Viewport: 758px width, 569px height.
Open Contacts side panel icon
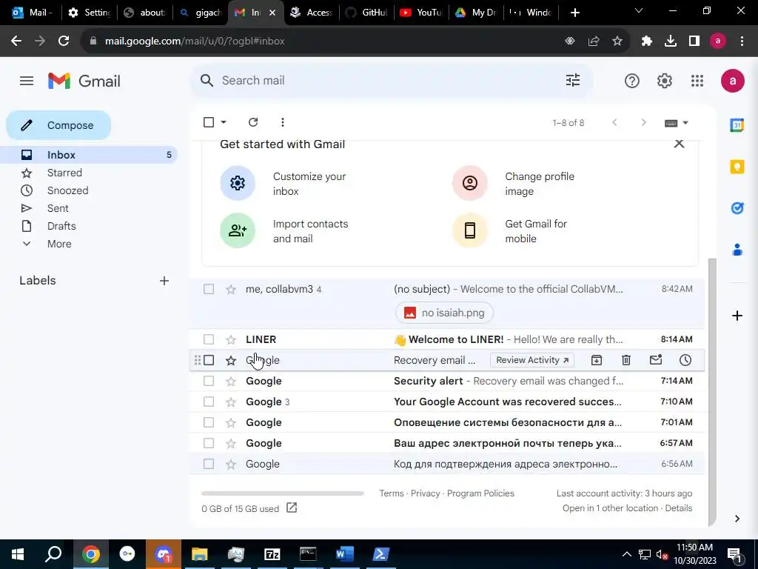click(x=737, y=250)
